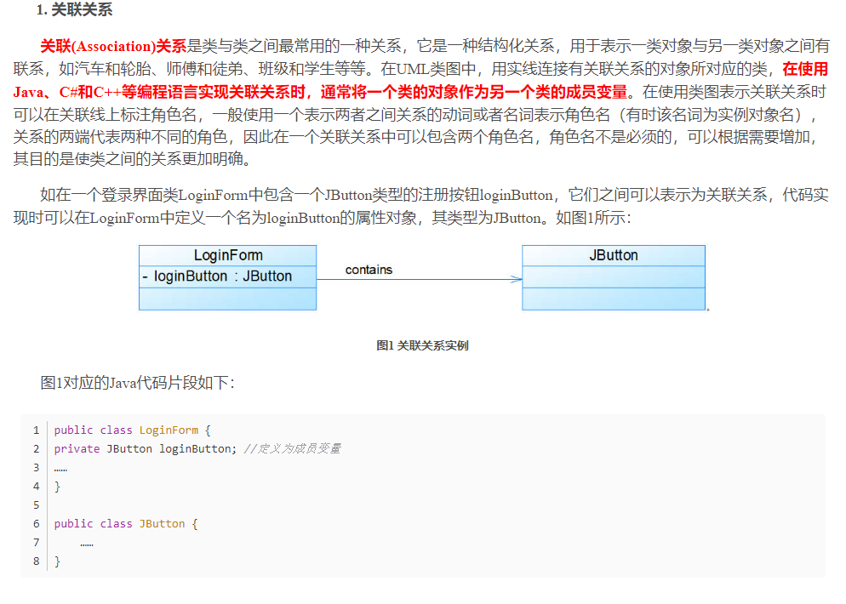Click the empty methods compartment of LoginForm box
The image size is (846, 604).
click(228, 299)
